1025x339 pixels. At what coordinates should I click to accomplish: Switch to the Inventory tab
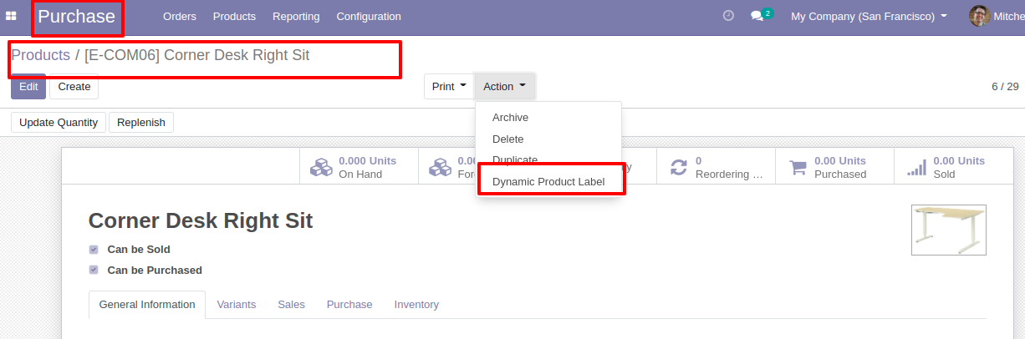tap(416, 305)
